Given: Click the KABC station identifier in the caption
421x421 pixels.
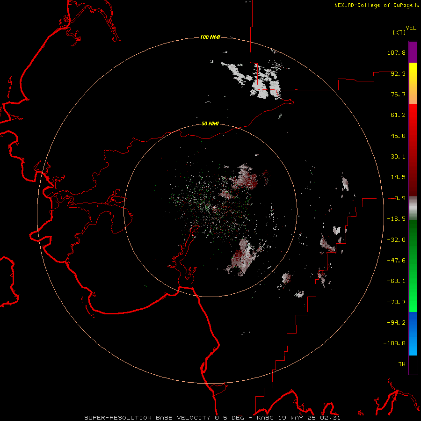Looking at the screenshot, I should [x=265, y=418].
